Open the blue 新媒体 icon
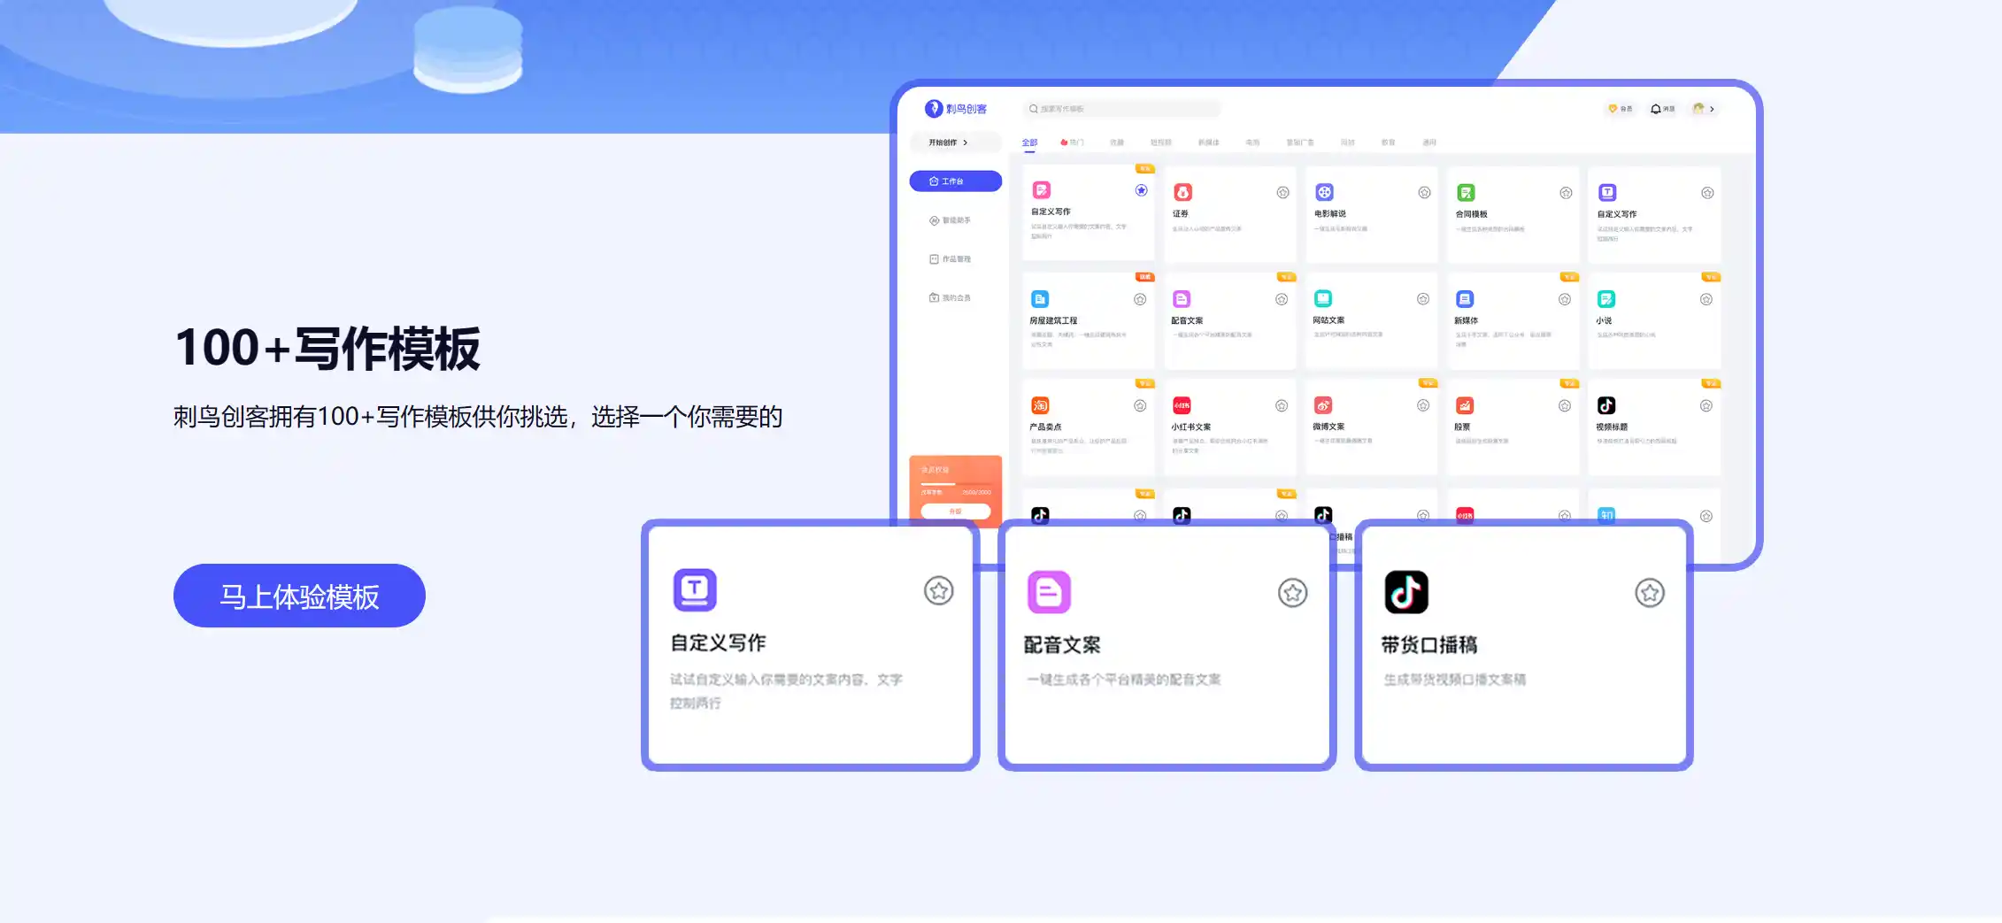The width and height of the screenshot is (2002, 923). (x=1465, y=299)
